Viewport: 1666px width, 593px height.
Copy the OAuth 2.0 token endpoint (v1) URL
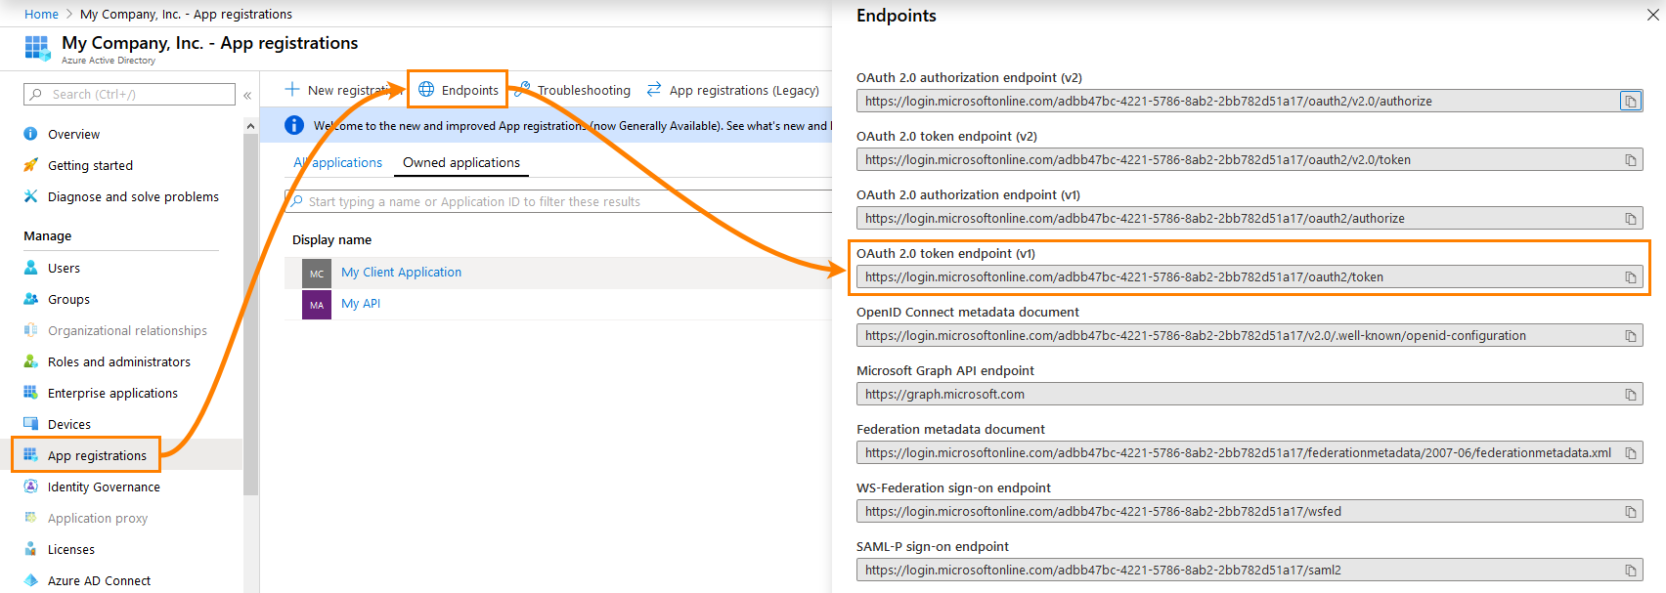[1630, 277]
